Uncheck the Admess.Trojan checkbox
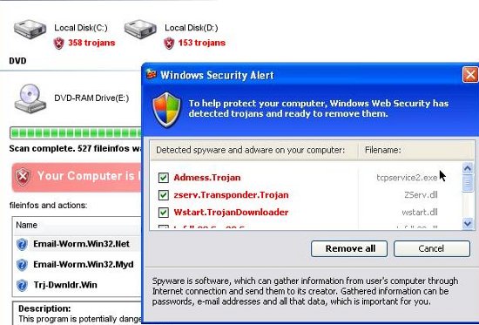This screenshot has height=325, width=479. coord(164,178)
